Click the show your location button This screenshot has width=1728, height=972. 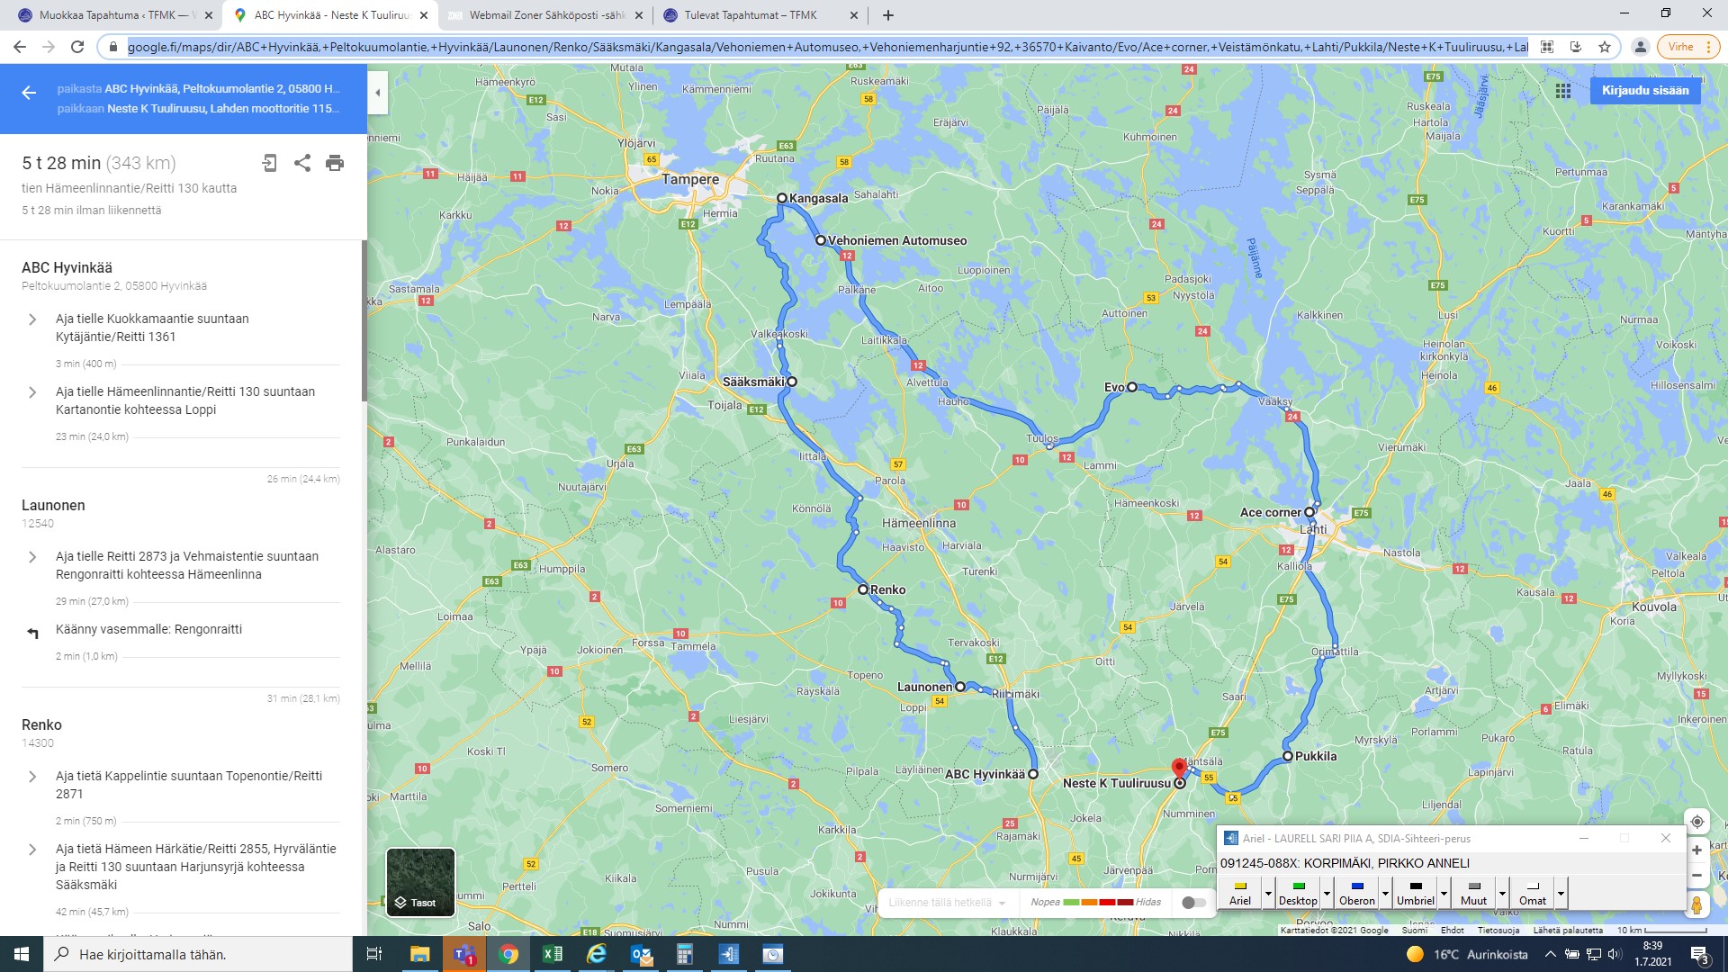click(1696, 822)
